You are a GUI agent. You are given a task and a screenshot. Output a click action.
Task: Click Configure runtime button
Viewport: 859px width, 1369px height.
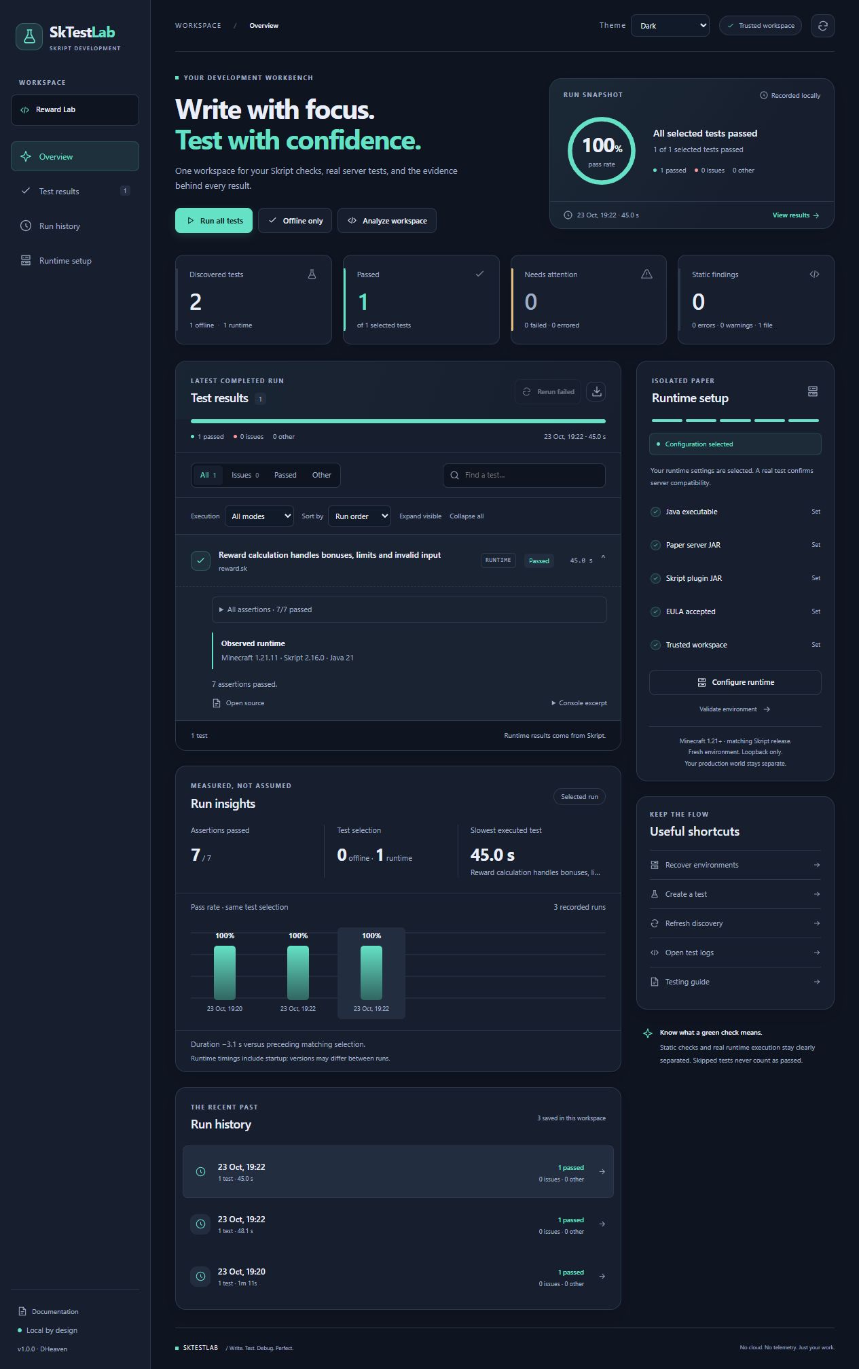click(x=735, y=682)
